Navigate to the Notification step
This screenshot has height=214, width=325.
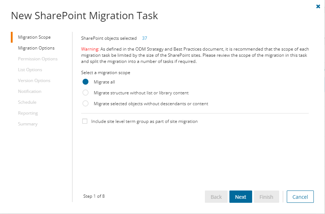(x=29, y=91)
